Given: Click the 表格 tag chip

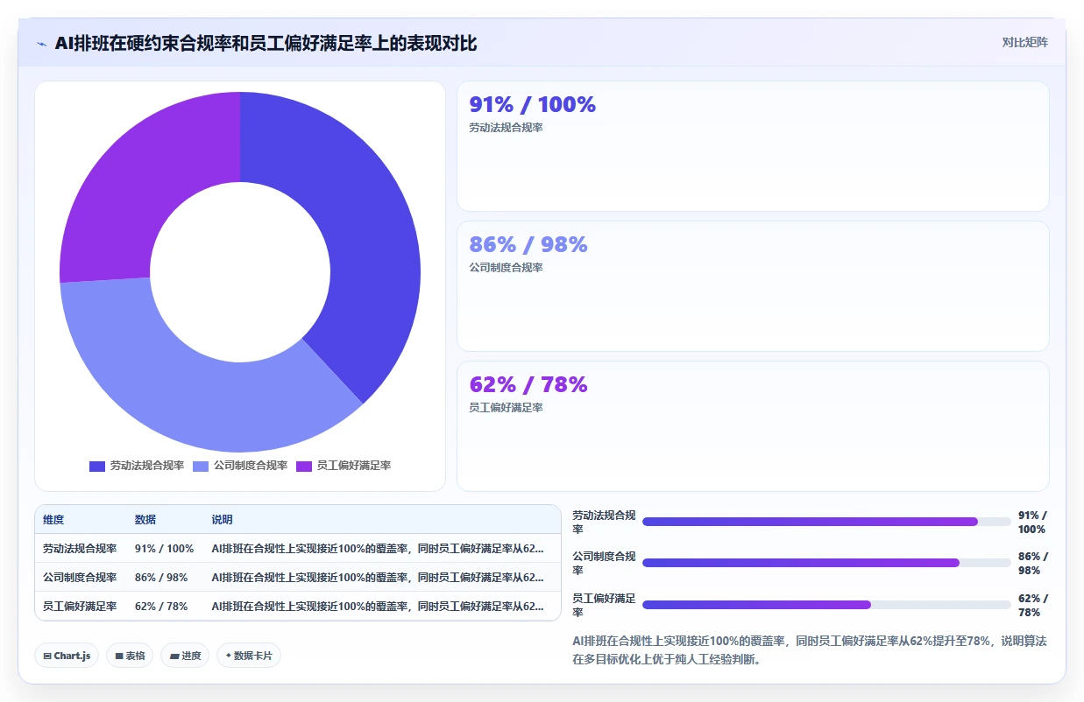Looking at the screenshot, I should 130,656.
